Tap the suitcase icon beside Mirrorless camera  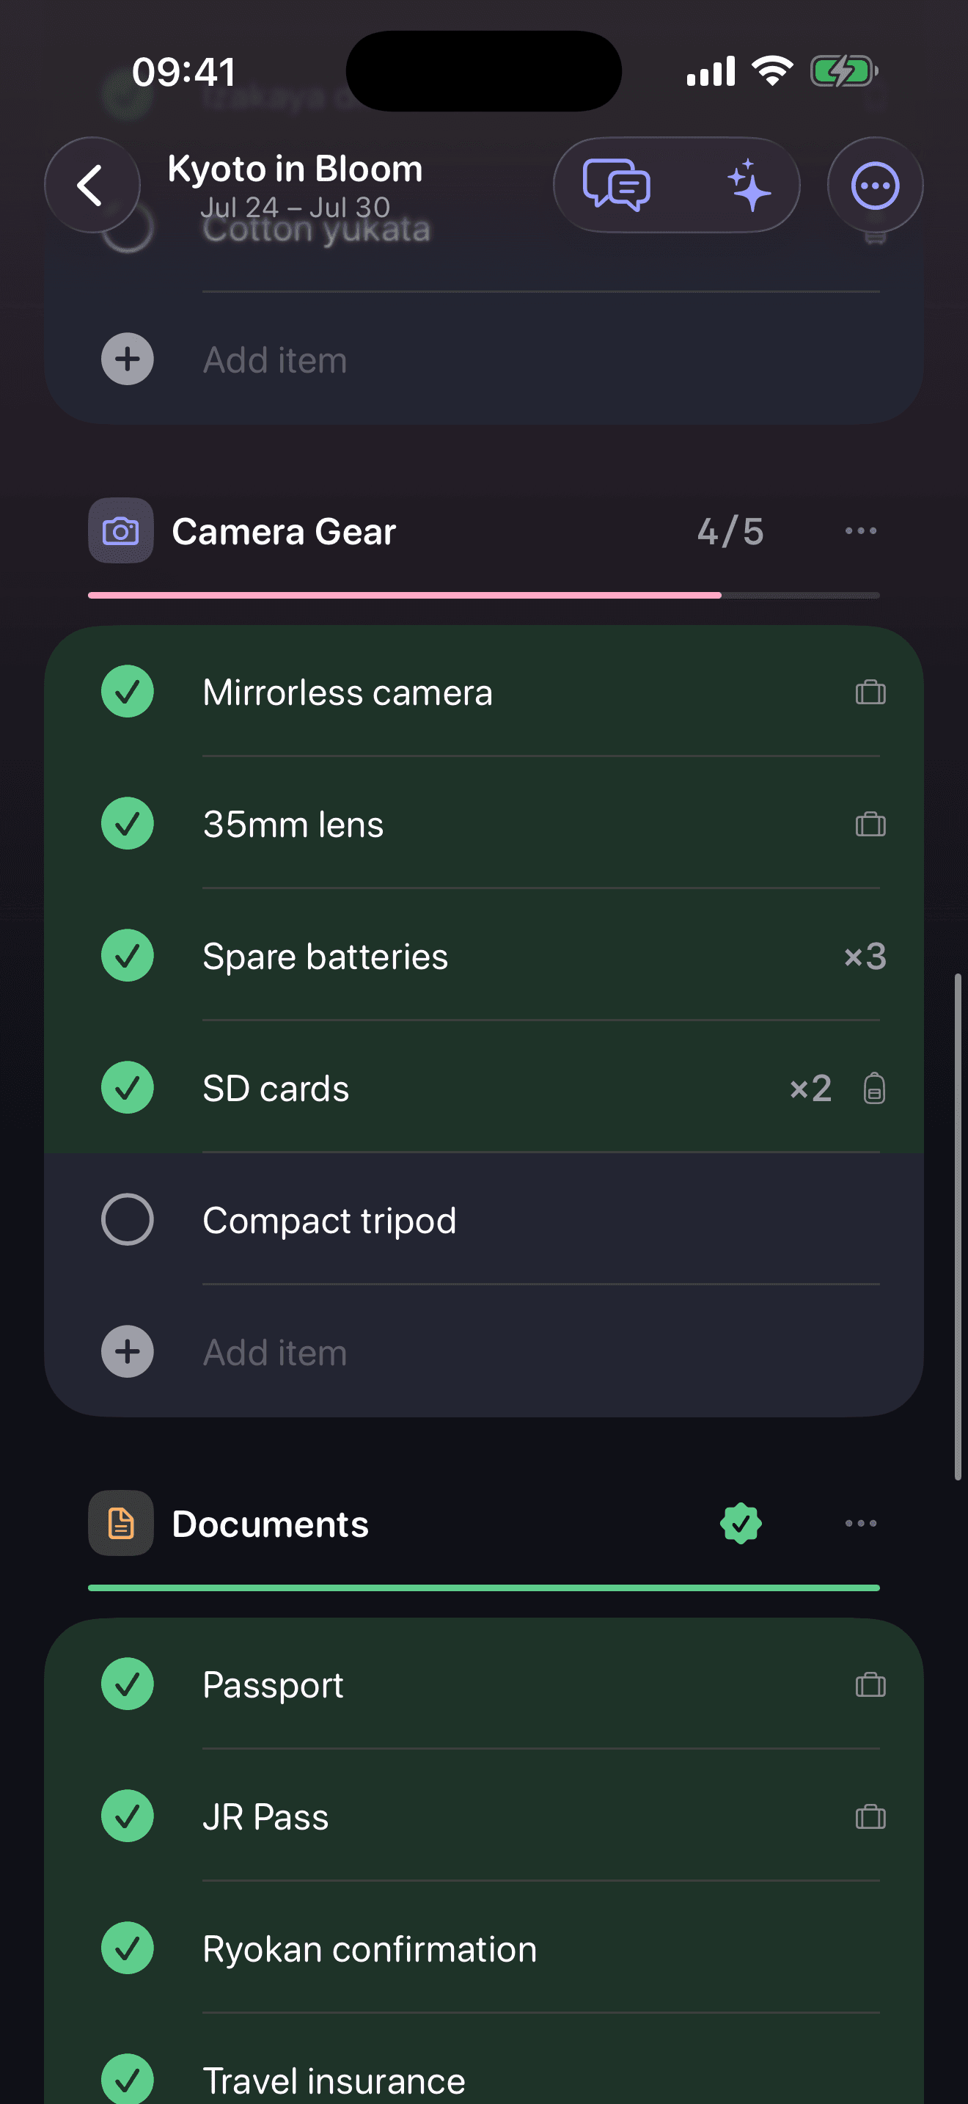tap(870, 693)
